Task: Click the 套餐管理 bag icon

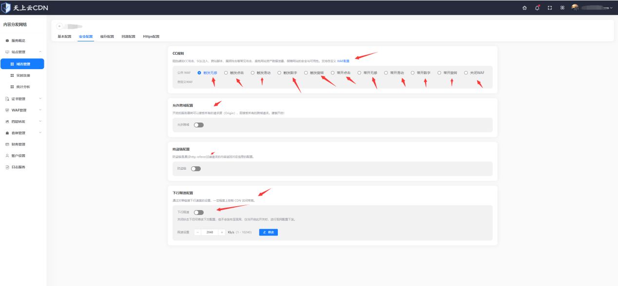Action: 7,133
